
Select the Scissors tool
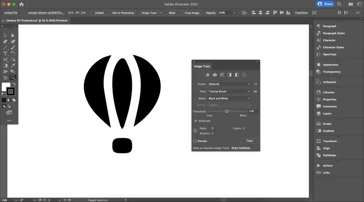[x=5, y=59]
